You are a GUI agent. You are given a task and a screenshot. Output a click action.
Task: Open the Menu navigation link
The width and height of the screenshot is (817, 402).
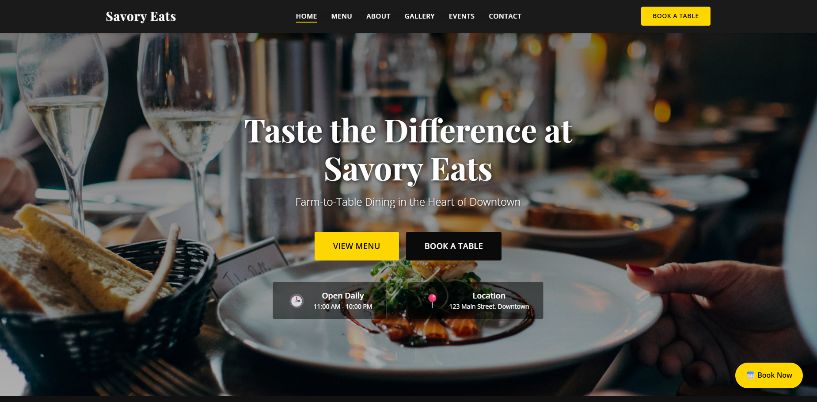point(342,16)
